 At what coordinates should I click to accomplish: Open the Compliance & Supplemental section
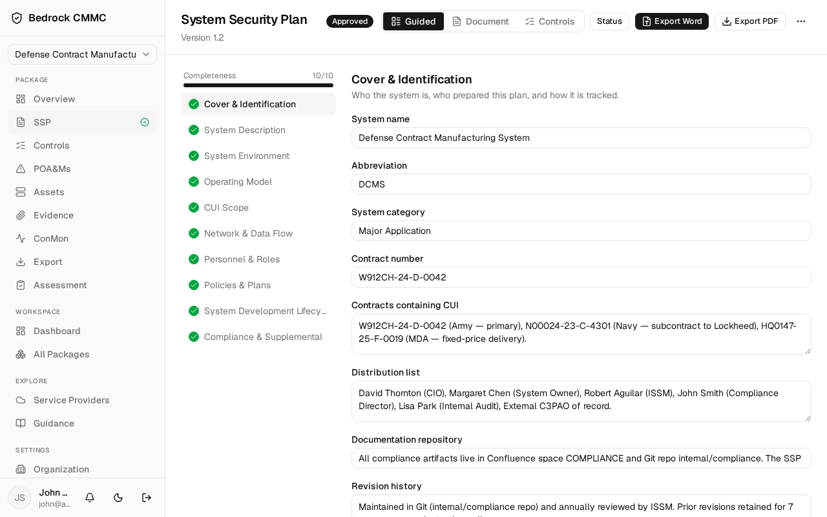pyautogui.click(x=258, y=337)
